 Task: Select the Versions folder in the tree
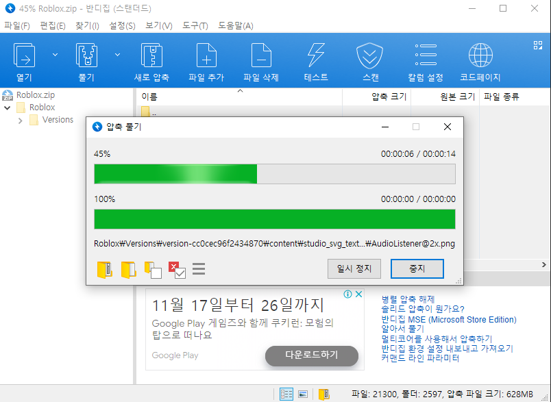[58, 120]
